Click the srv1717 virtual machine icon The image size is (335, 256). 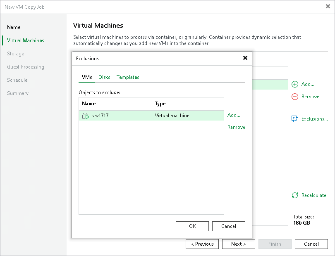[86, 116]
